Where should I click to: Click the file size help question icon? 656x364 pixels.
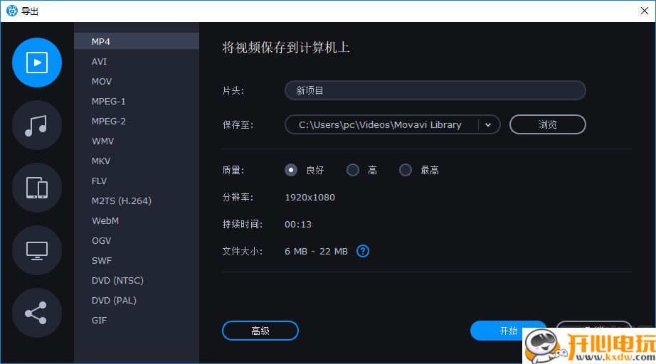(x=363, y=251)
